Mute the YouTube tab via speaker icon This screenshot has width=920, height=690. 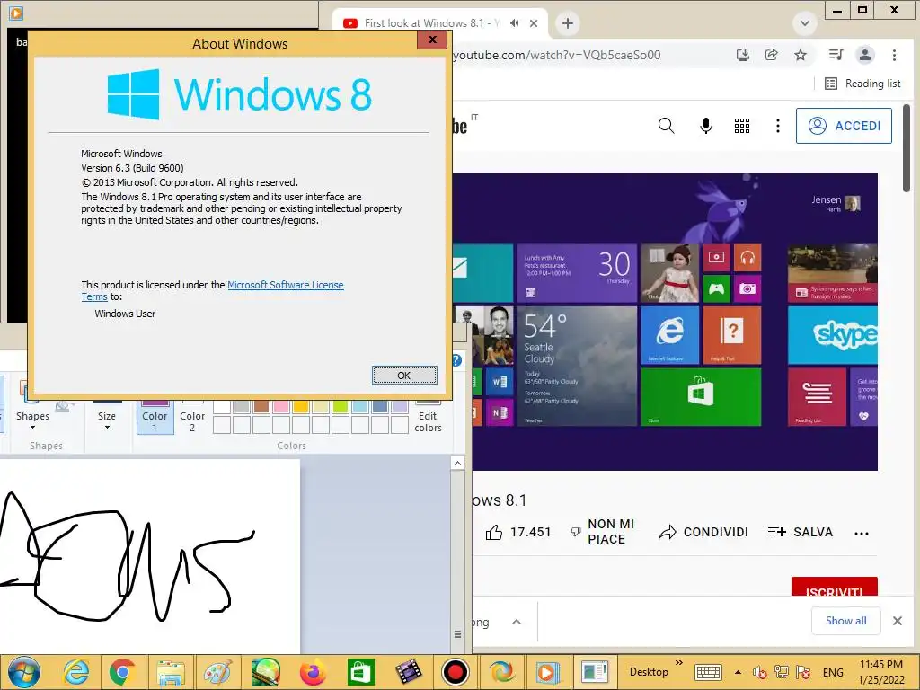515,23
